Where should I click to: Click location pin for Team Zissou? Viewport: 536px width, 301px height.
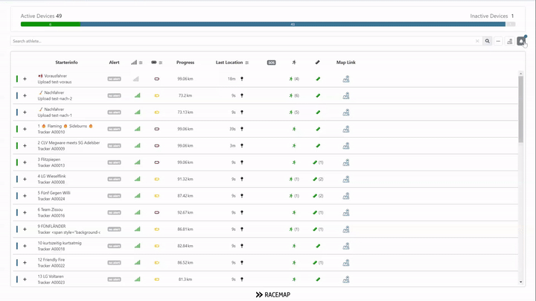coord(242,212)
